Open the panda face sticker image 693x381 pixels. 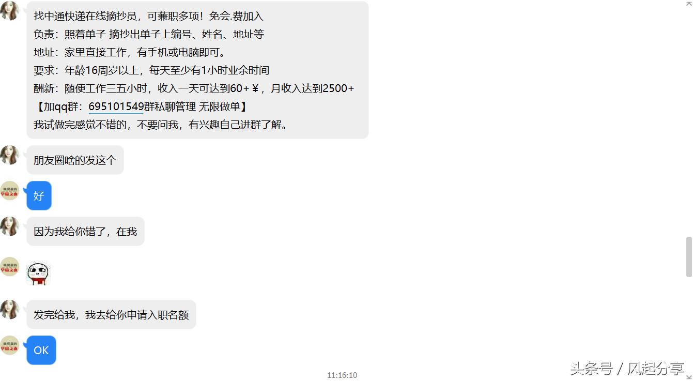[x=38, y=273]
